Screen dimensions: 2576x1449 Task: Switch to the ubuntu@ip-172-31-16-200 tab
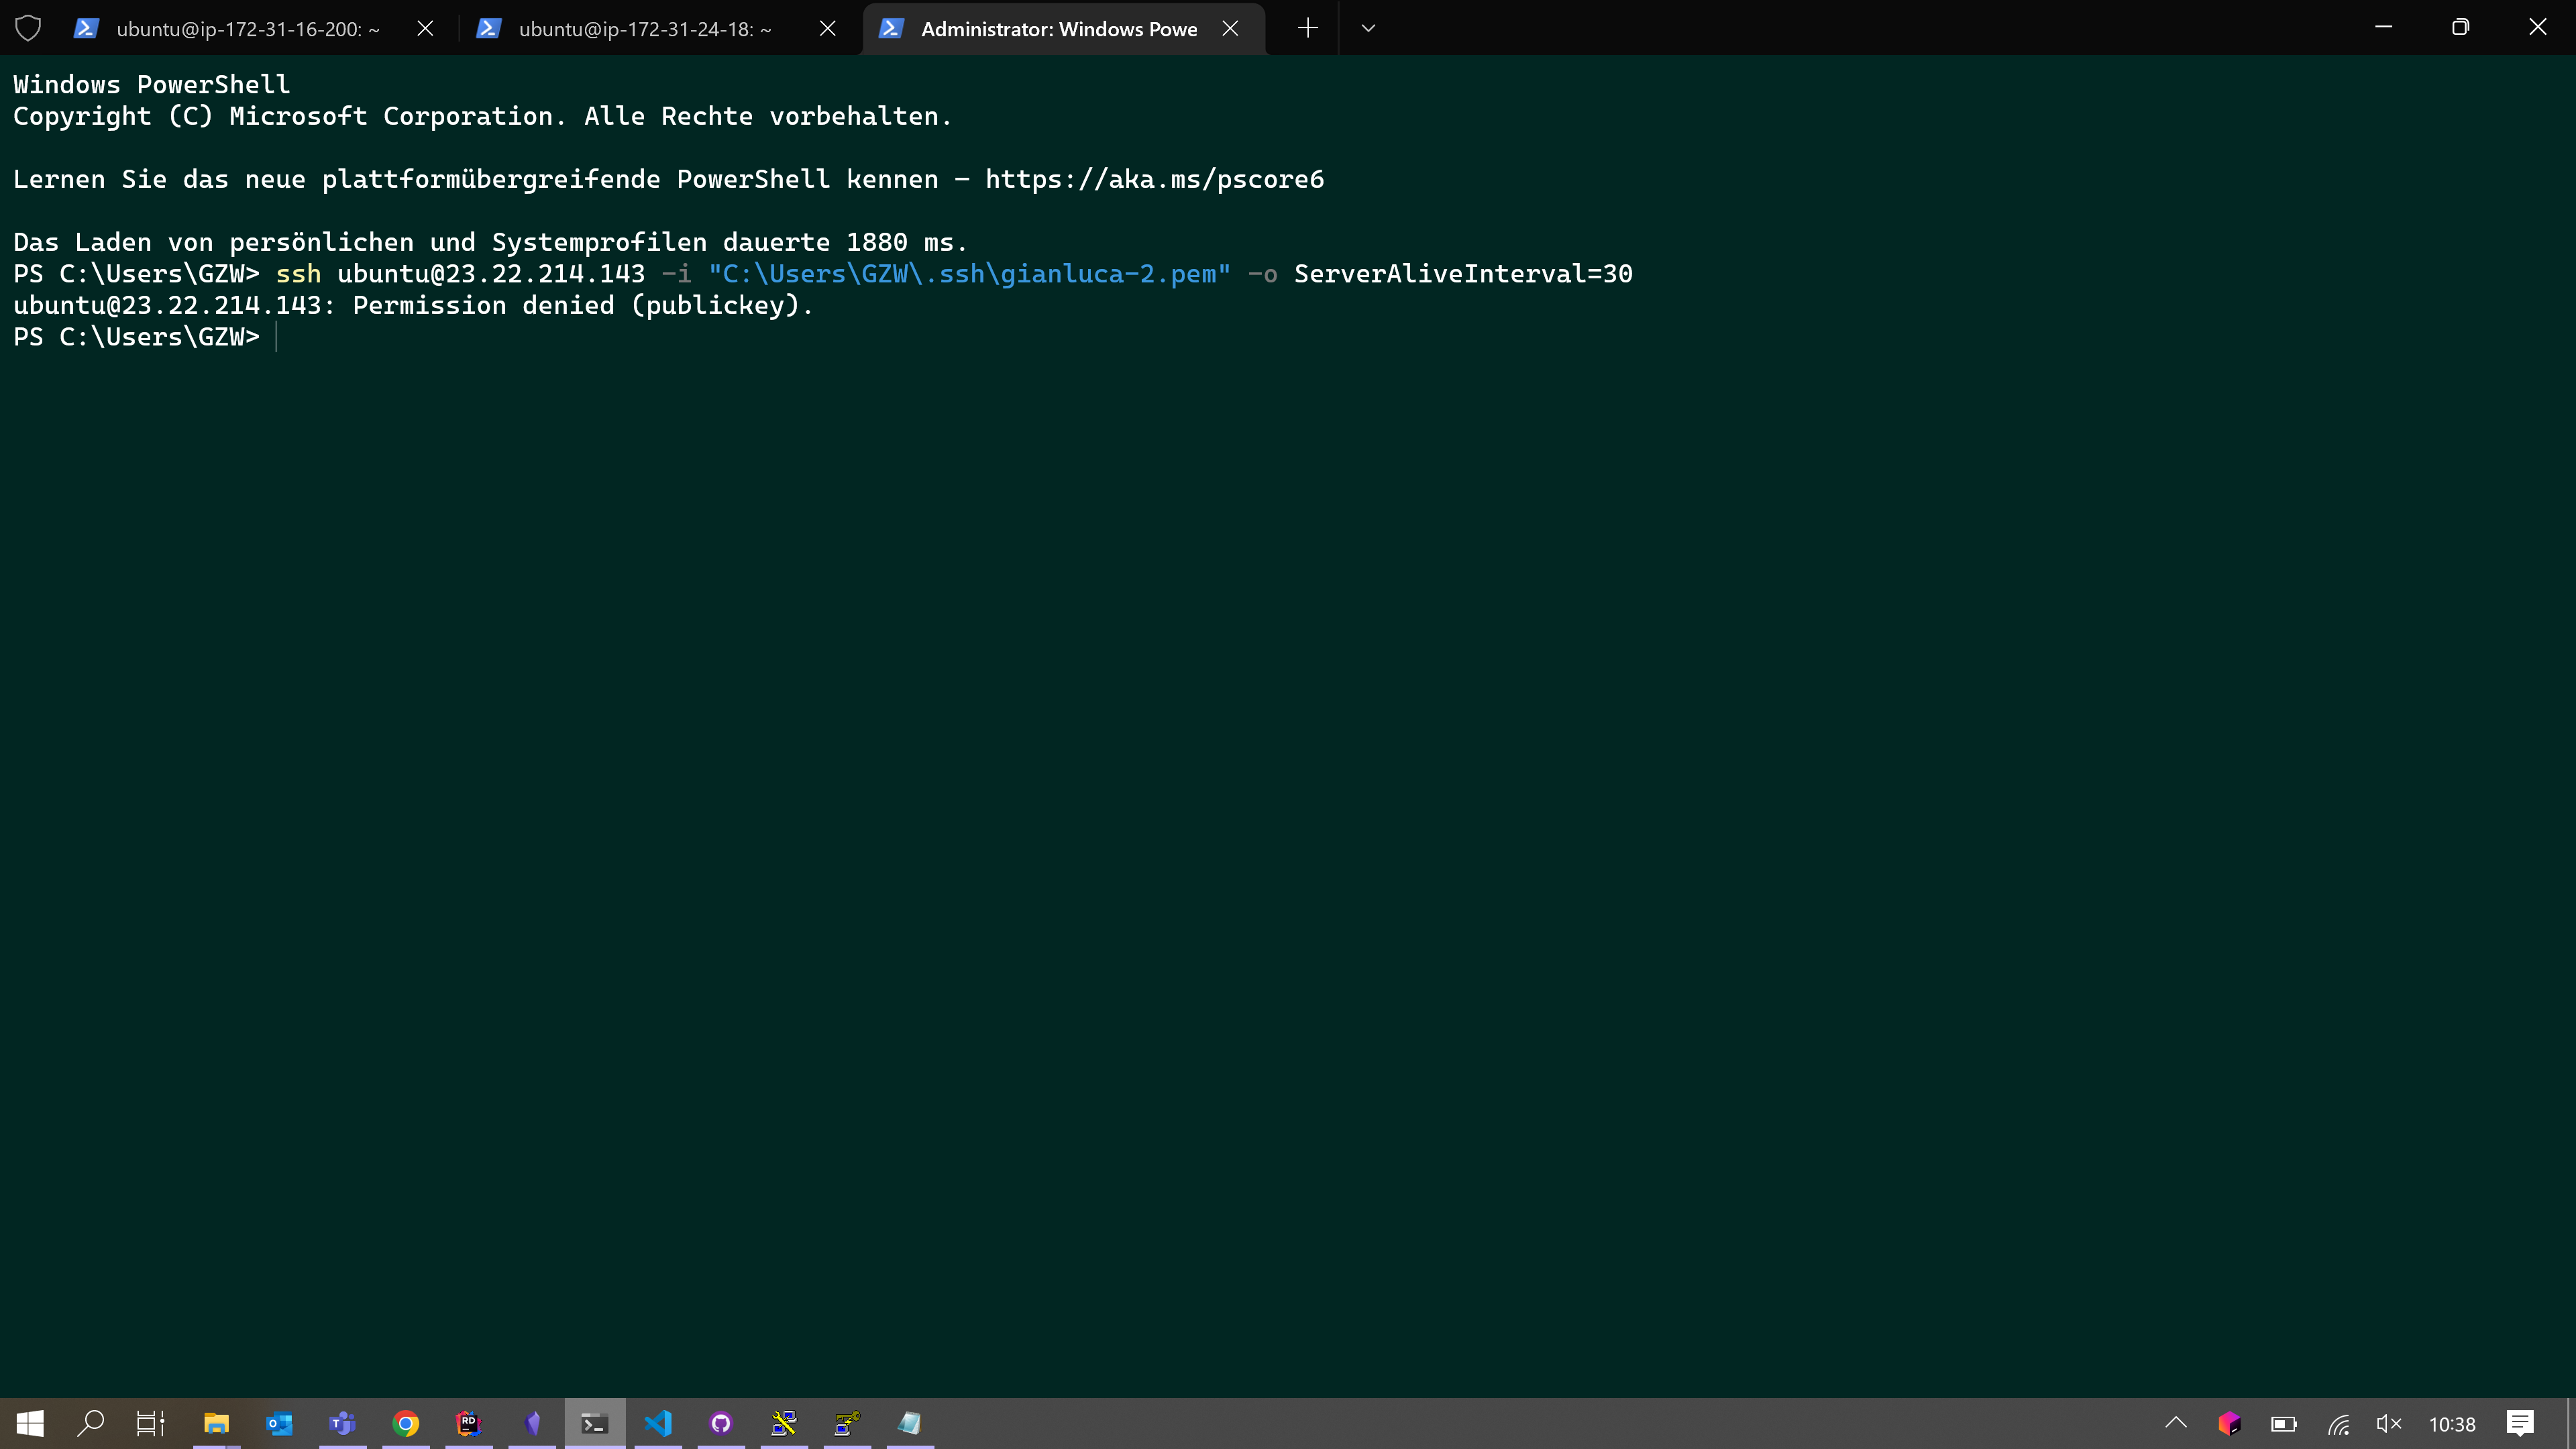[247, 29]
